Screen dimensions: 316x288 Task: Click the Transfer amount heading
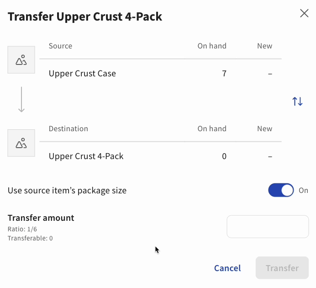click(41, 218)
